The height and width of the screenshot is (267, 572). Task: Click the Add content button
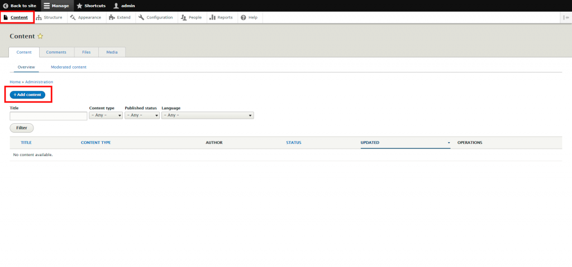coord(27,95)
